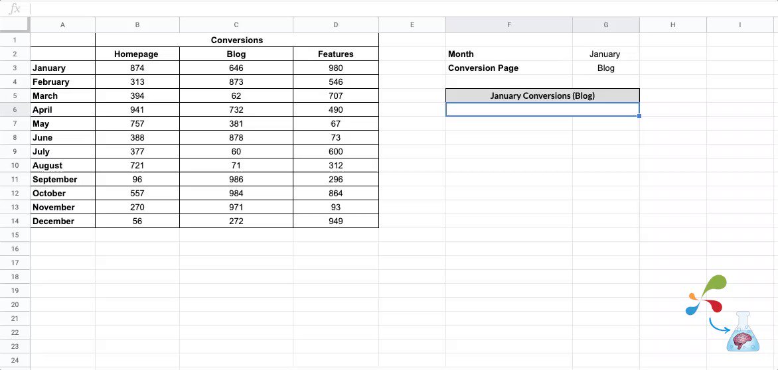Viewport: 778px width, 370px height.
Task: Select column I header
Action: click(739, 25)
